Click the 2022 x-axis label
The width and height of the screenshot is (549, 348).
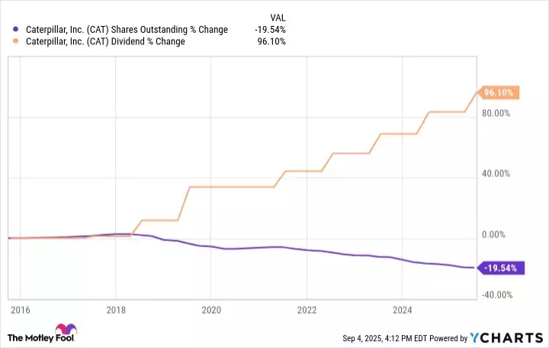click(x=306, y=311)
